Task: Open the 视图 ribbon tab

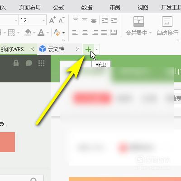Action: [143, 7]
